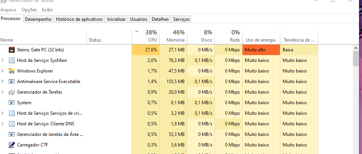
Task: Sort by the Rede column header
Action: 228,36
